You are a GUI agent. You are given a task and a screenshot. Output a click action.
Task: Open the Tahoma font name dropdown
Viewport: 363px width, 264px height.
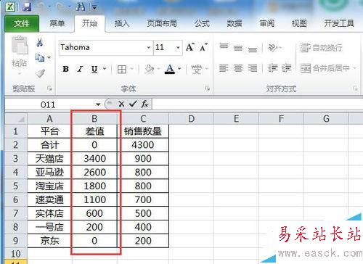click(x=149, y=47)
